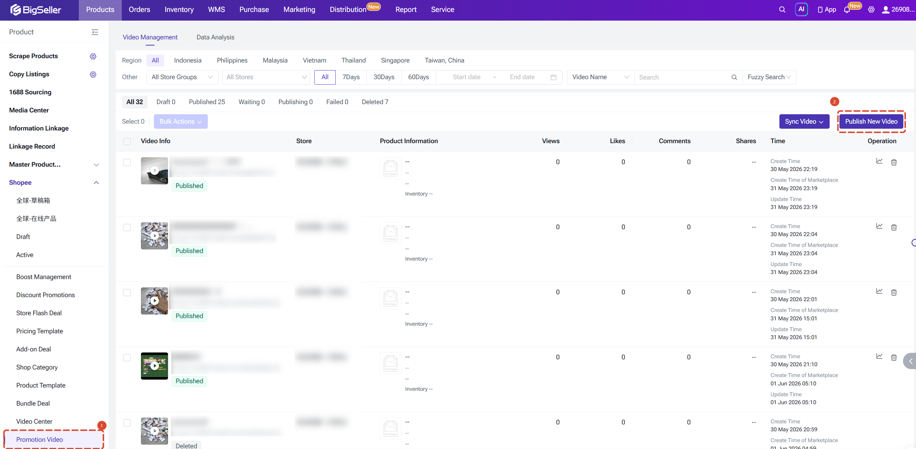Select the Published 25 status tab
This screenshot has height=449, width=916.
(207, 102)
